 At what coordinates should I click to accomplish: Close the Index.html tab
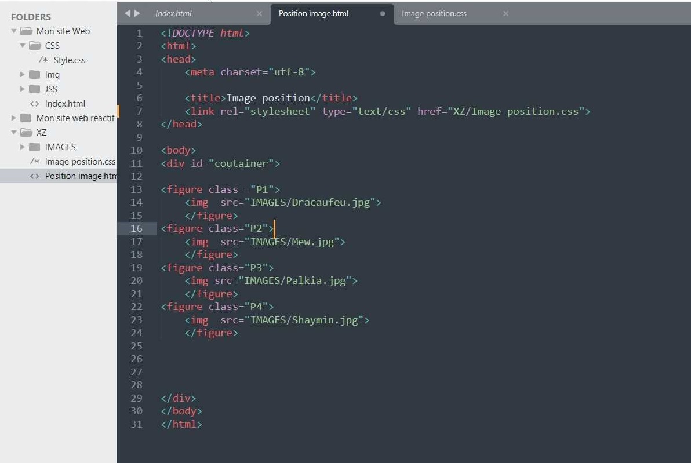(x=259, y=14)
